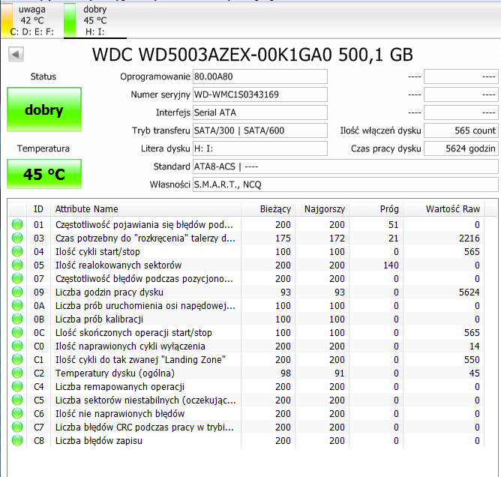Click the green status dot for attribute C2
This screenshot has width=501, height=477.
[x=17, y=373]
